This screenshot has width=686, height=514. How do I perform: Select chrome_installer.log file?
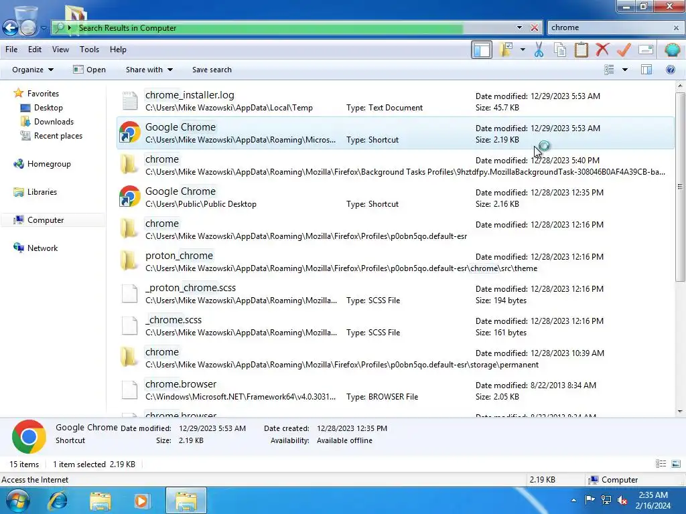(x=395, y=101)
